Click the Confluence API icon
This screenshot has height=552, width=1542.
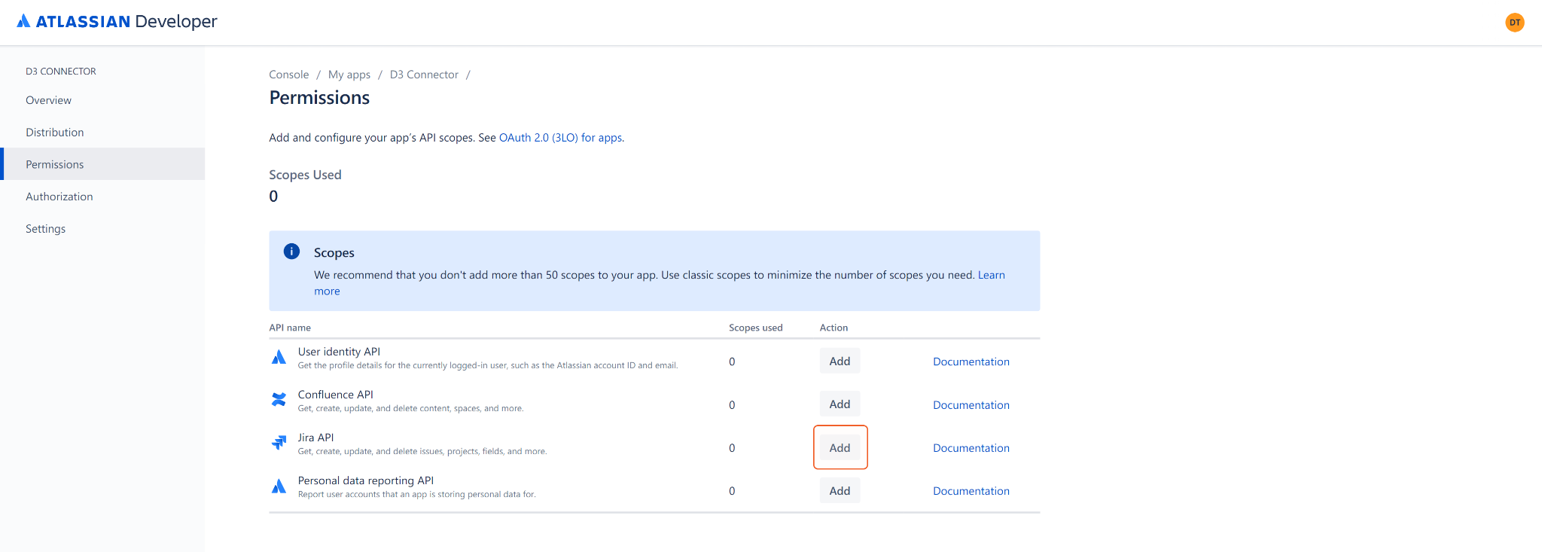[279, 400]
